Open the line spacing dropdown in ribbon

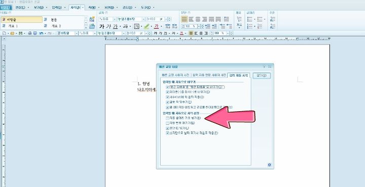199,26
